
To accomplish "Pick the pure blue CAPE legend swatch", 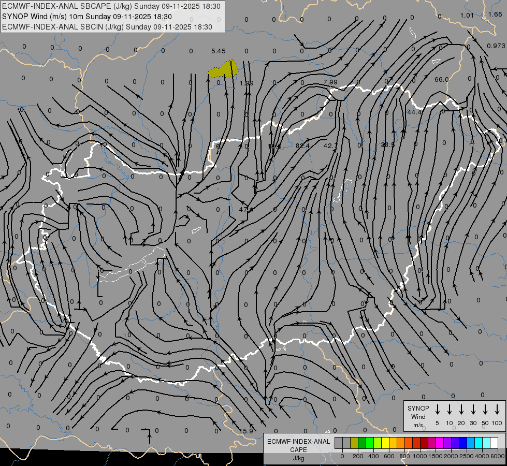I will pos(463,443).
